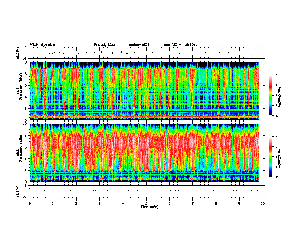296x228 pixels.
Task: Click the "8" tick on the Time axis
Action: [216, 203]
